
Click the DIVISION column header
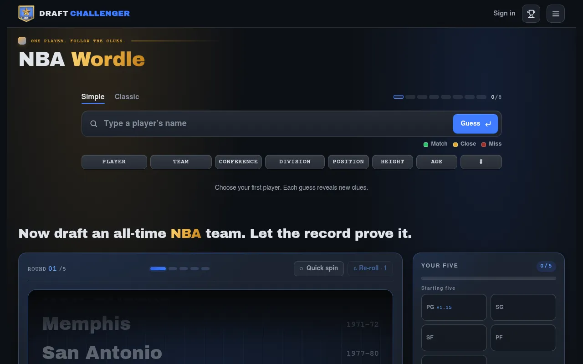coord(295,162)
